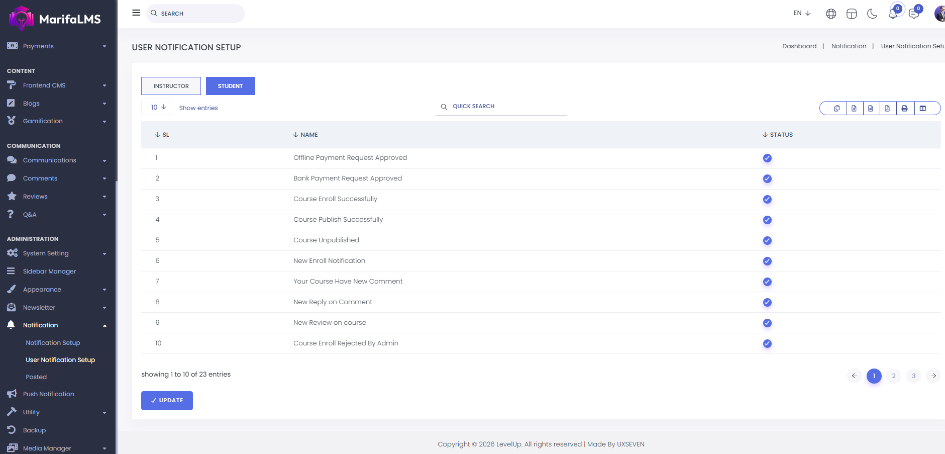This screenshot has width=945, height=454.
Task: Go to page 2 of results
Action: point(894,376)
